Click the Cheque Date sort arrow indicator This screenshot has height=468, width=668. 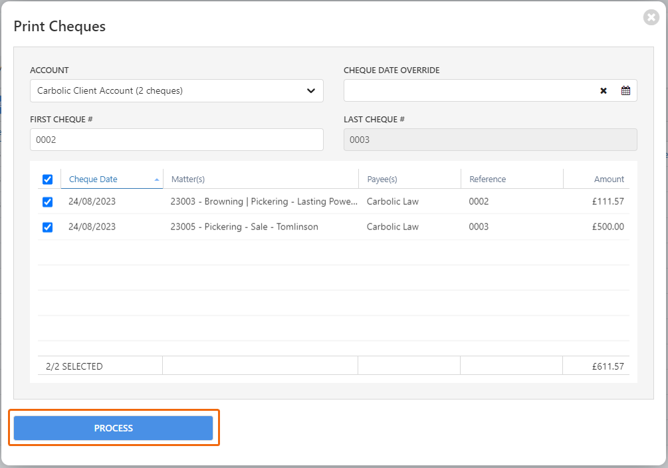tap(157, 179)
